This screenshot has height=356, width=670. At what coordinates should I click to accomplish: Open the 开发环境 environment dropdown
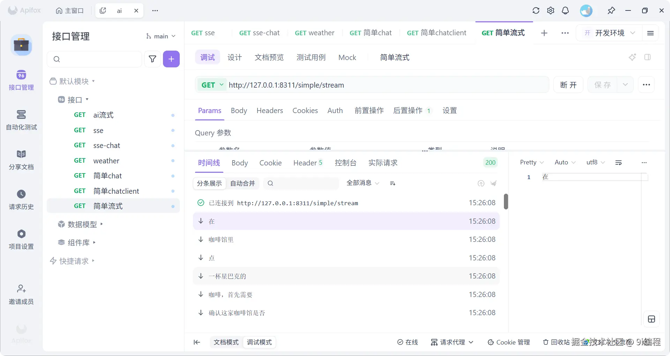[x=609, y=33]
